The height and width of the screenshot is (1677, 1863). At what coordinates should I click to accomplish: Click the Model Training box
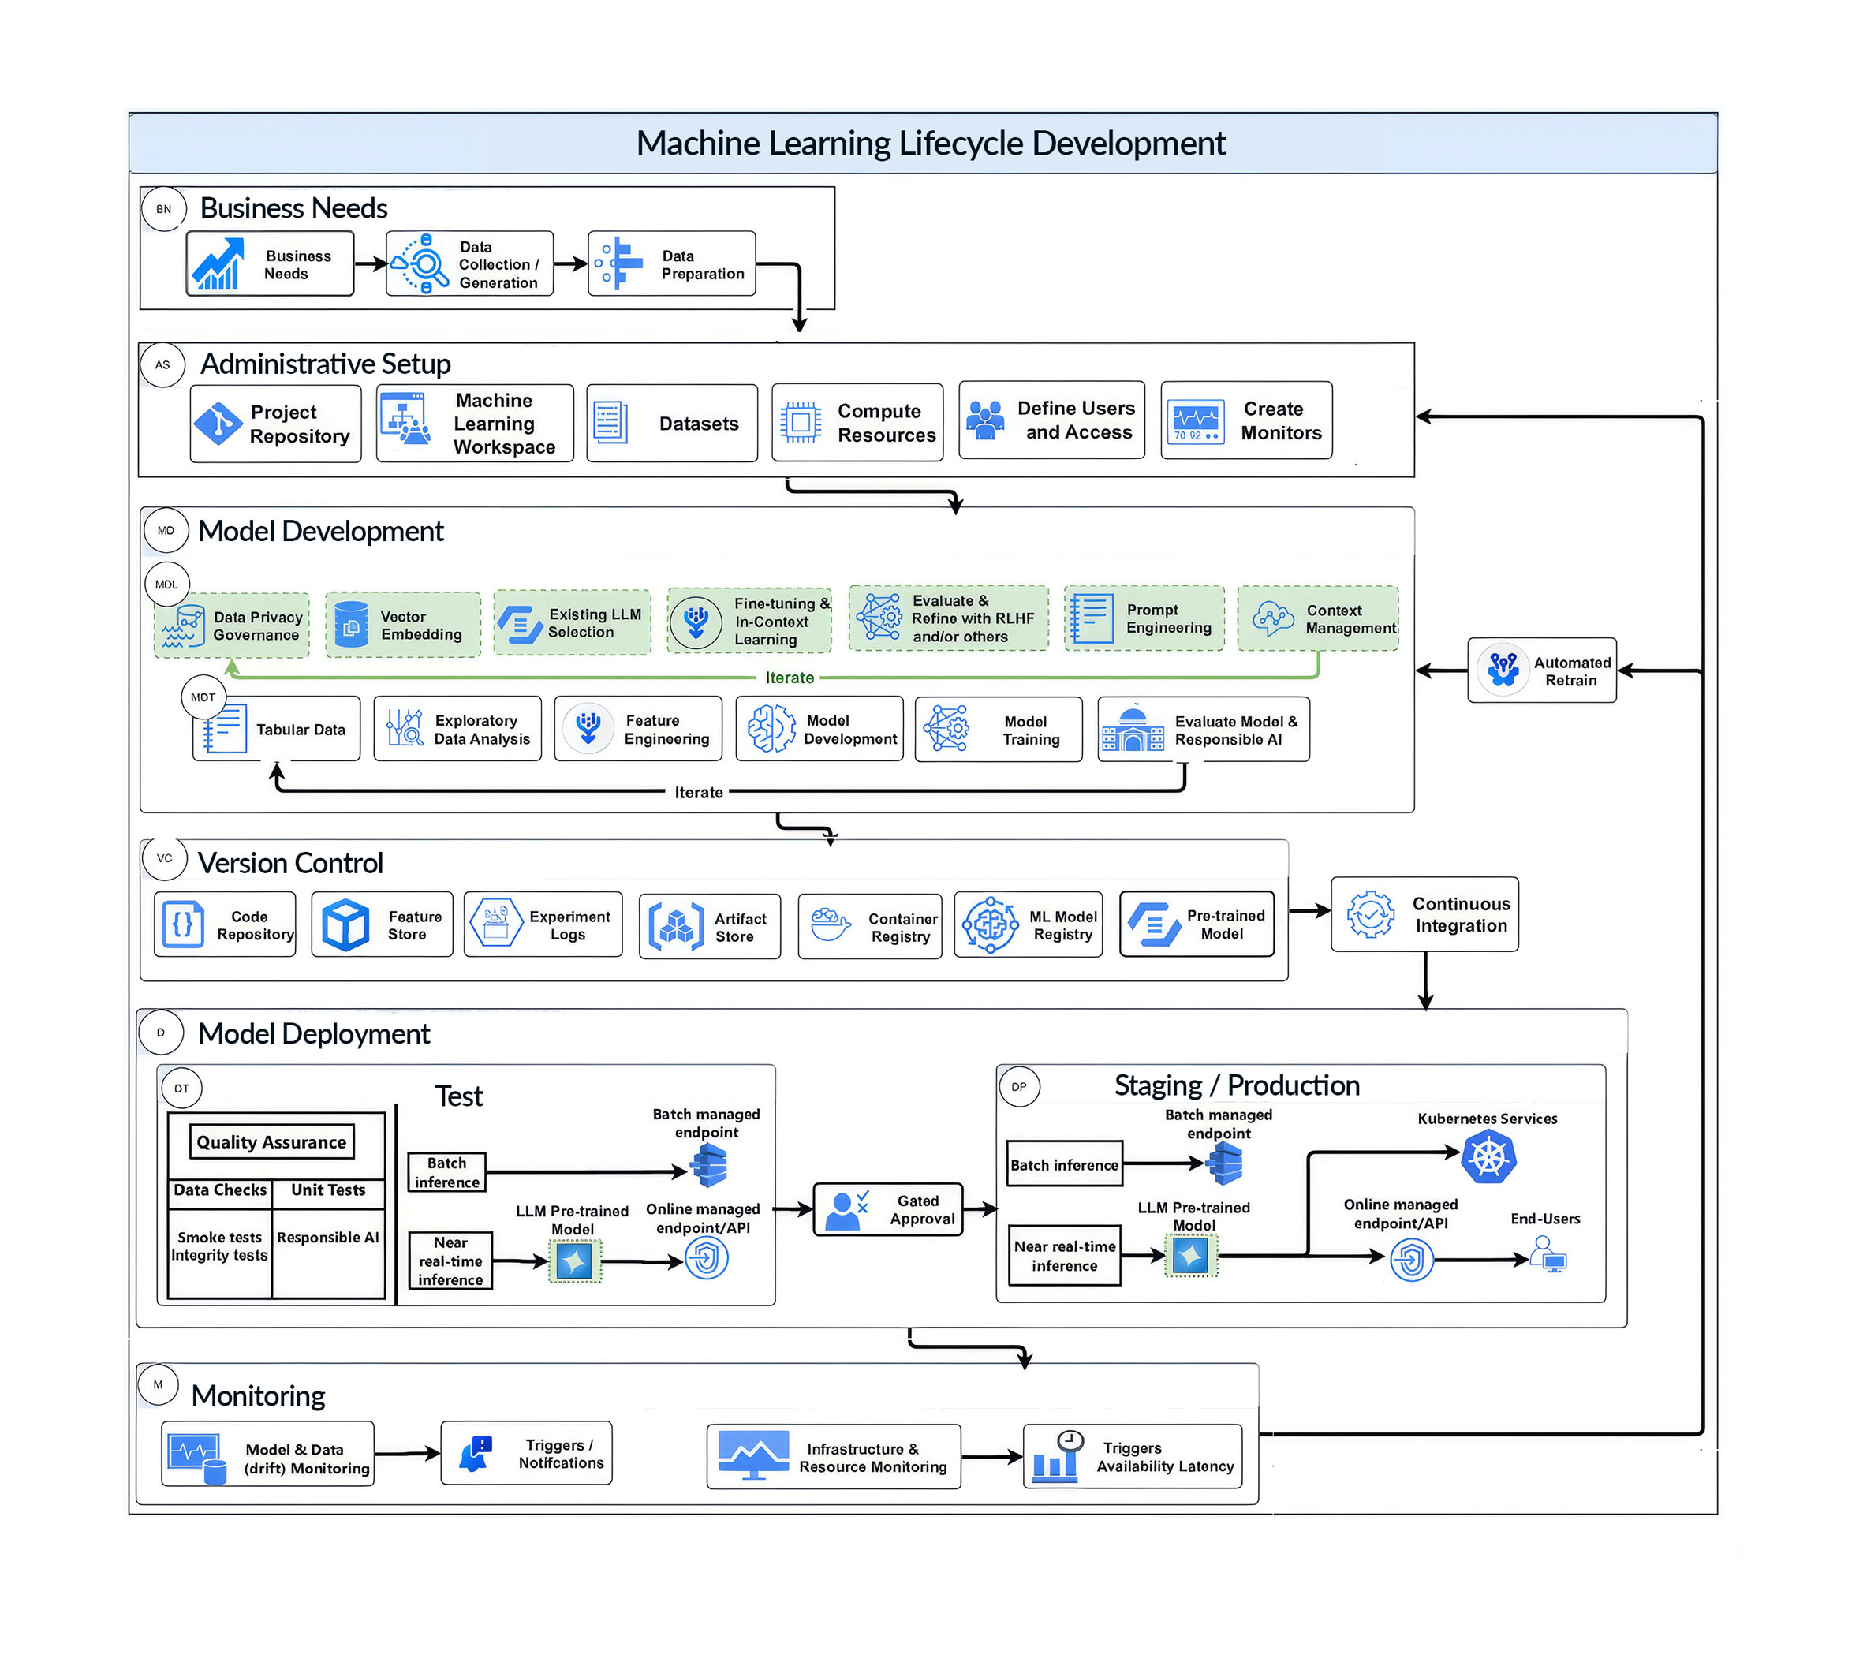click(x=997, y=730)
